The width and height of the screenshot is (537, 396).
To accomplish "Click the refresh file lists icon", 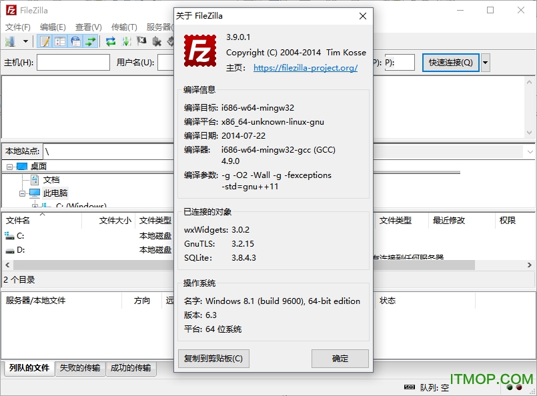I will click(111, 41).
